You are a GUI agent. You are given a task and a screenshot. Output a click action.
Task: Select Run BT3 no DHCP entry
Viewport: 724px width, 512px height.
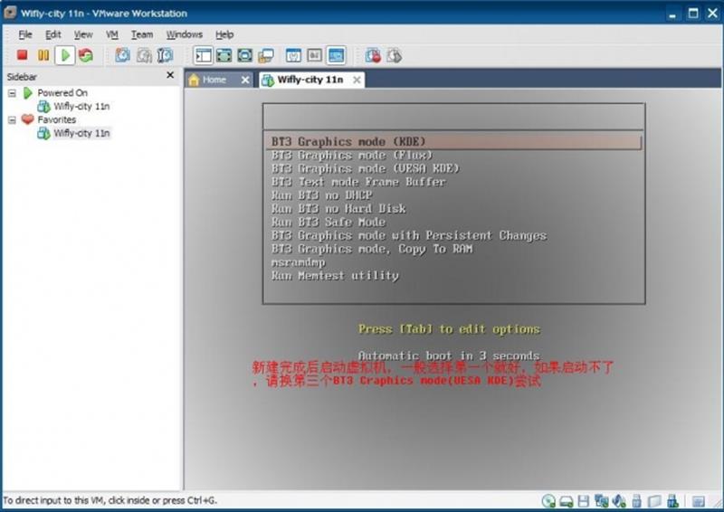(454, 195)
